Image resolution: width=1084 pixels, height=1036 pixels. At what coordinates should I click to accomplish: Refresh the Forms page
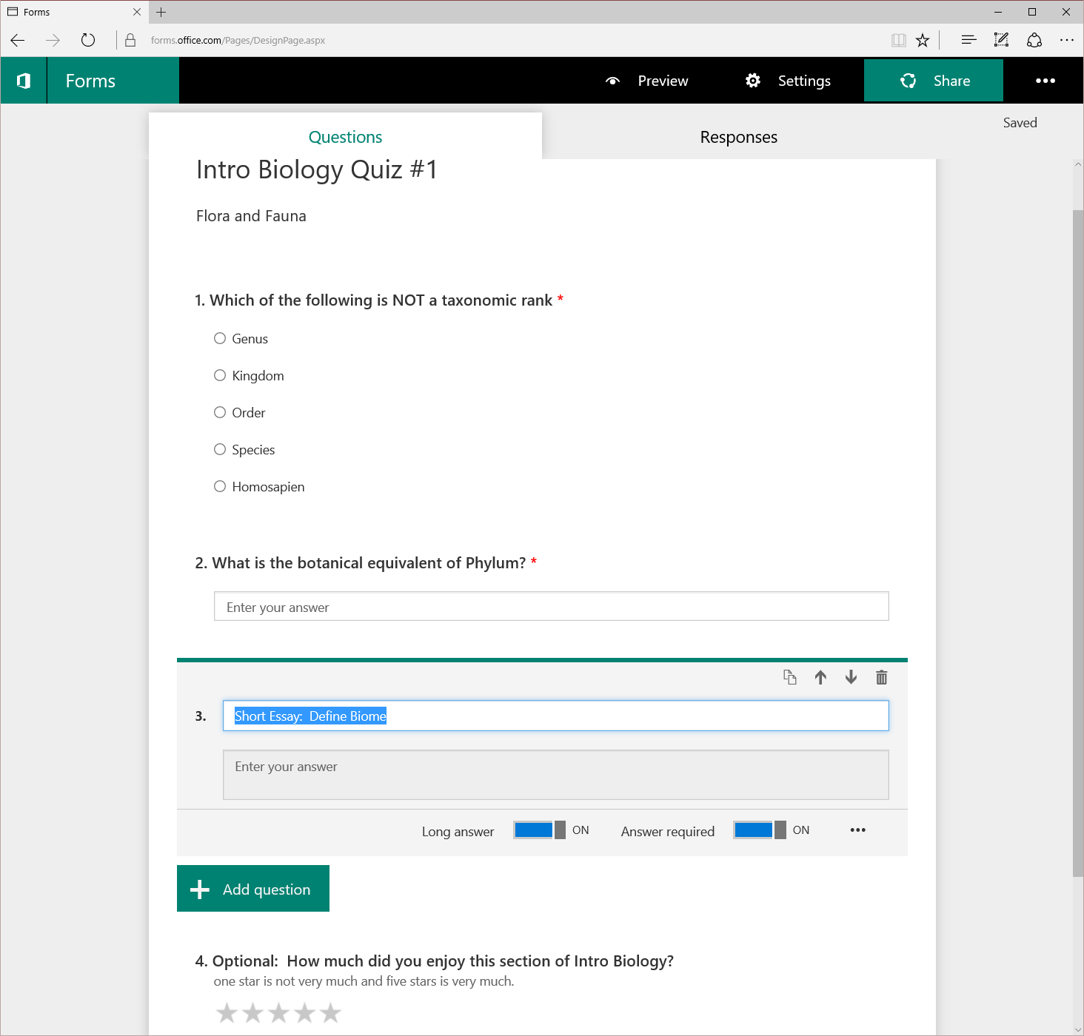[x=88, y=41]
